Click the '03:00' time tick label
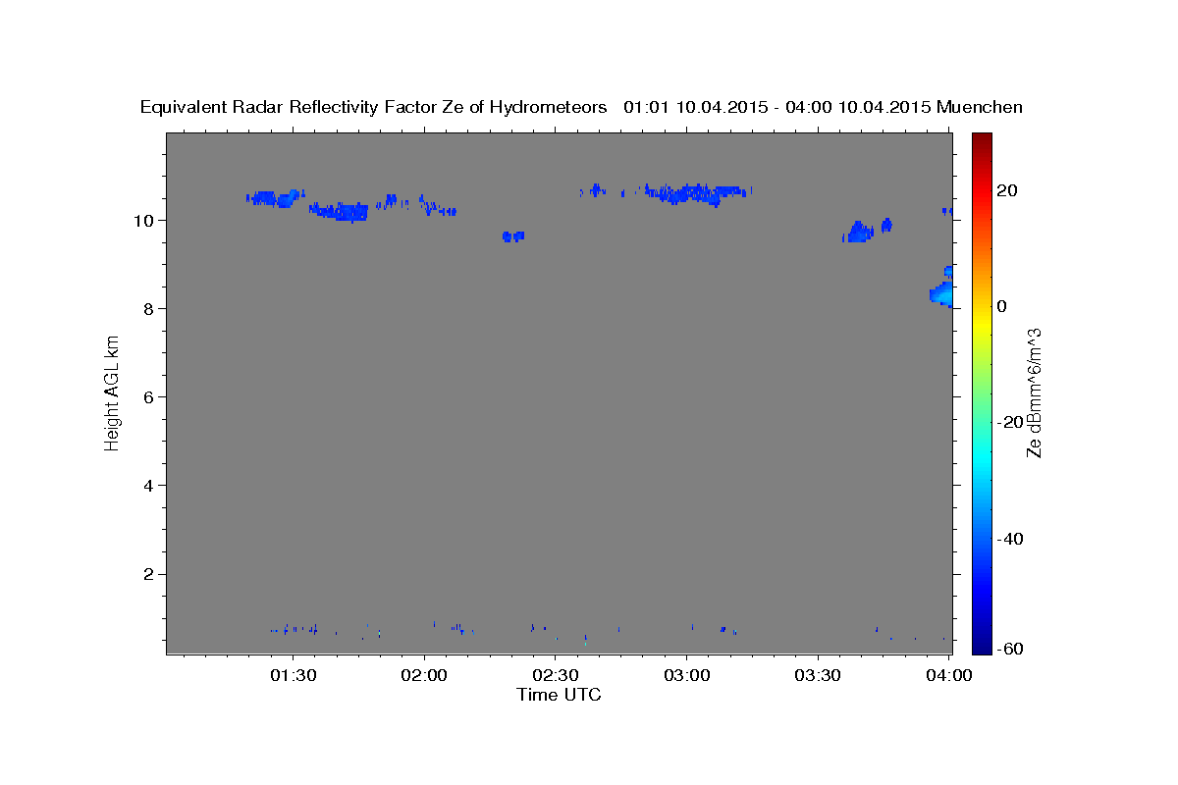The image size is (1178, 785). pos(687,676)
